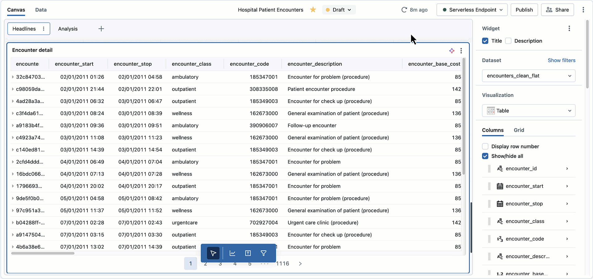593x279 pixels.
Task: Open the encounters_clean_flat dataset dropdown
Action: tap(528, 76)
